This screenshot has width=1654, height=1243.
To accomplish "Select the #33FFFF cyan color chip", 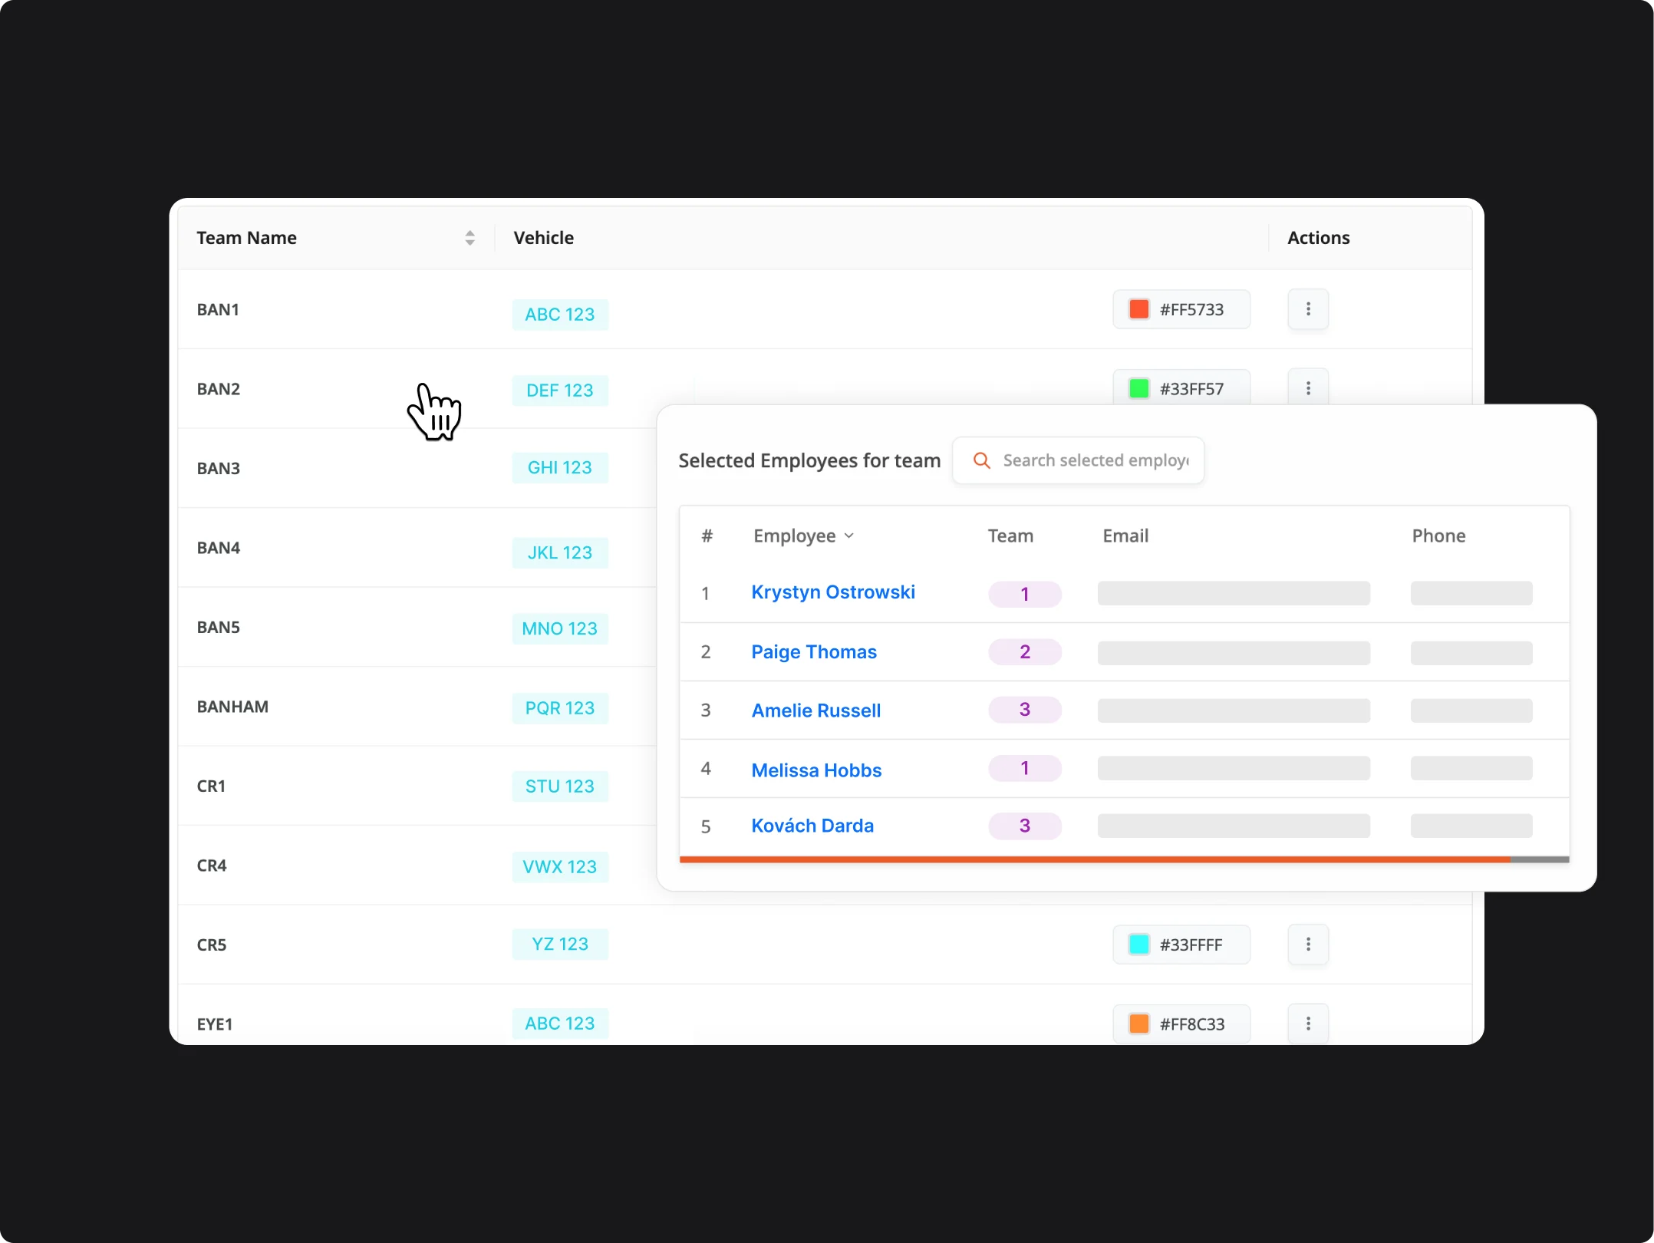I will pyautogui.click(x=1138, y=944).
